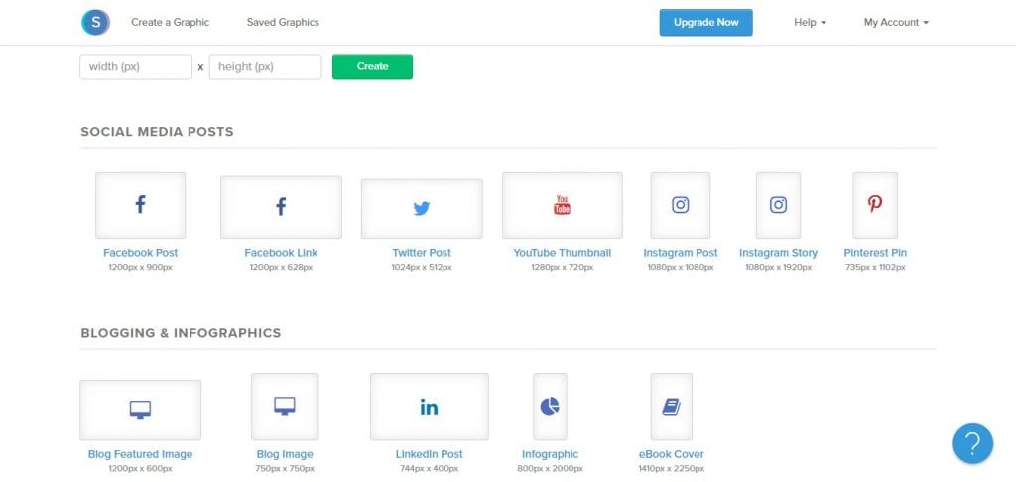Screen dimensions: 1016x482
Task: Open the Blog Featured Image link
Action: coord(140,454)
